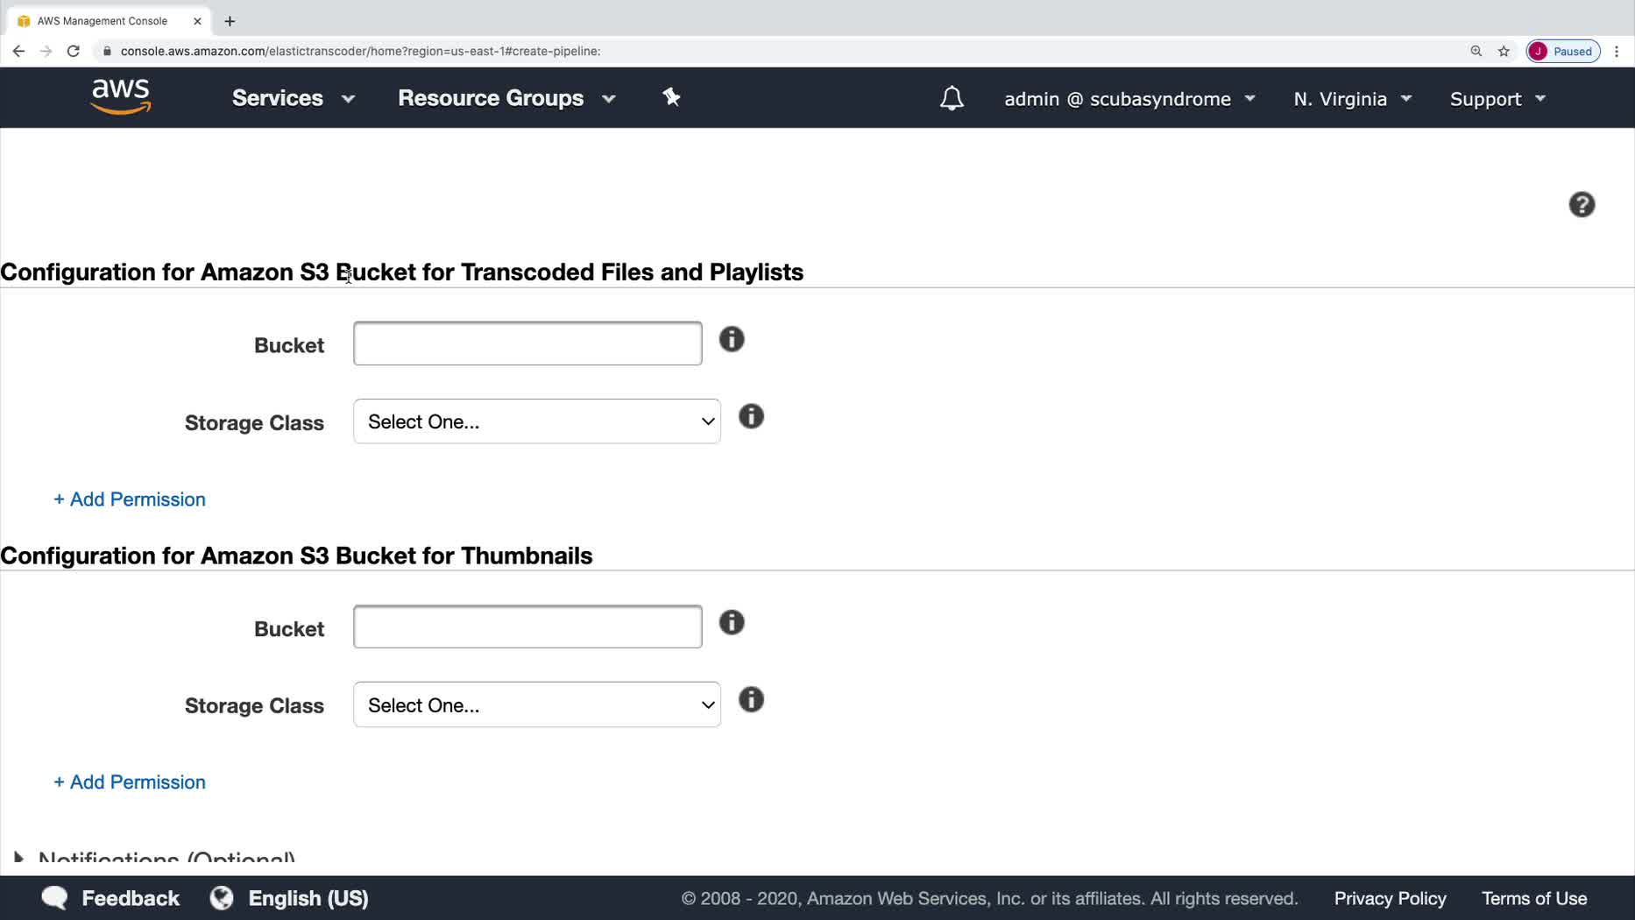This screenshot has width=1635, height=920.
Task: Reload the page with the refresh icon
Action: (74, 51)
